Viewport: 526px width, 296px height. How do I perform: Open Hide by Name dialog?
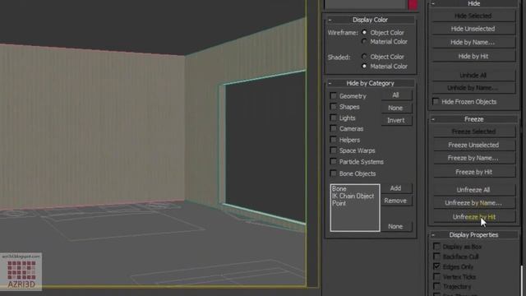[x=473, y=42]
